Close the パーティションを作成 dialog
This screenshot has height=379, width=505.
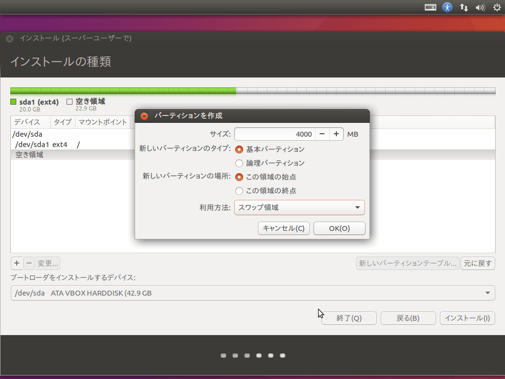point(144,116)
